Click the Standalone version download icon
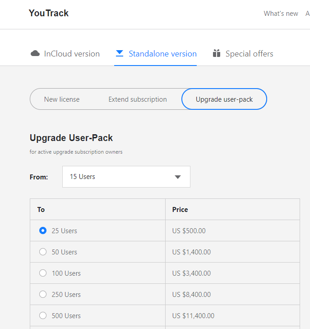 pos(120,53)
